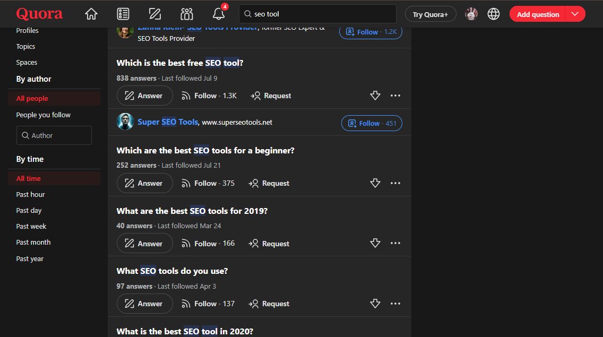This screenshot has height=337, width=603.
Task: Answer the beginner SEO tools question
Action: click(x=144, y=183)
